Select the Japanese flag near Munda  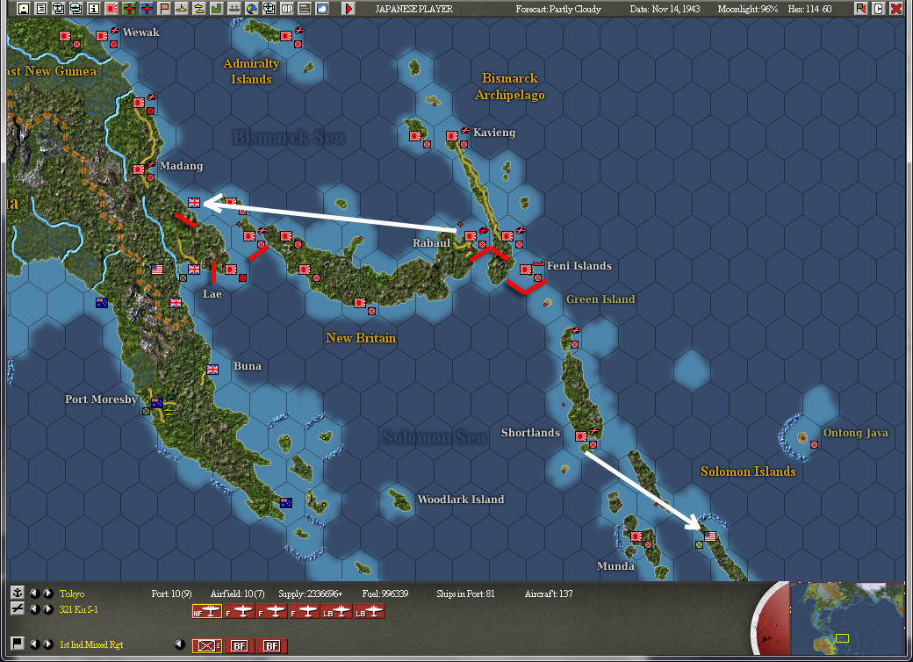point(636,536)
